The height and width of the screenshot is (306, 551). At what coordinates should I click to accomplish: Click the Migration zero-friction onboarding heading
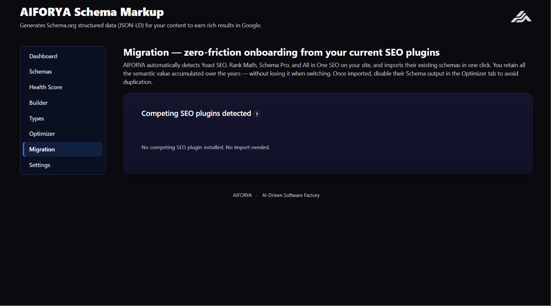(x=281, y=52)
